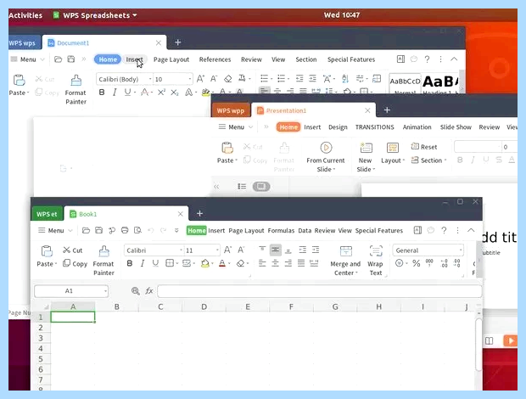Toggle the outline list view icon in Presentation
Image resolution: width=526 pixels, height=399 pixels.
tap(242, 186)
